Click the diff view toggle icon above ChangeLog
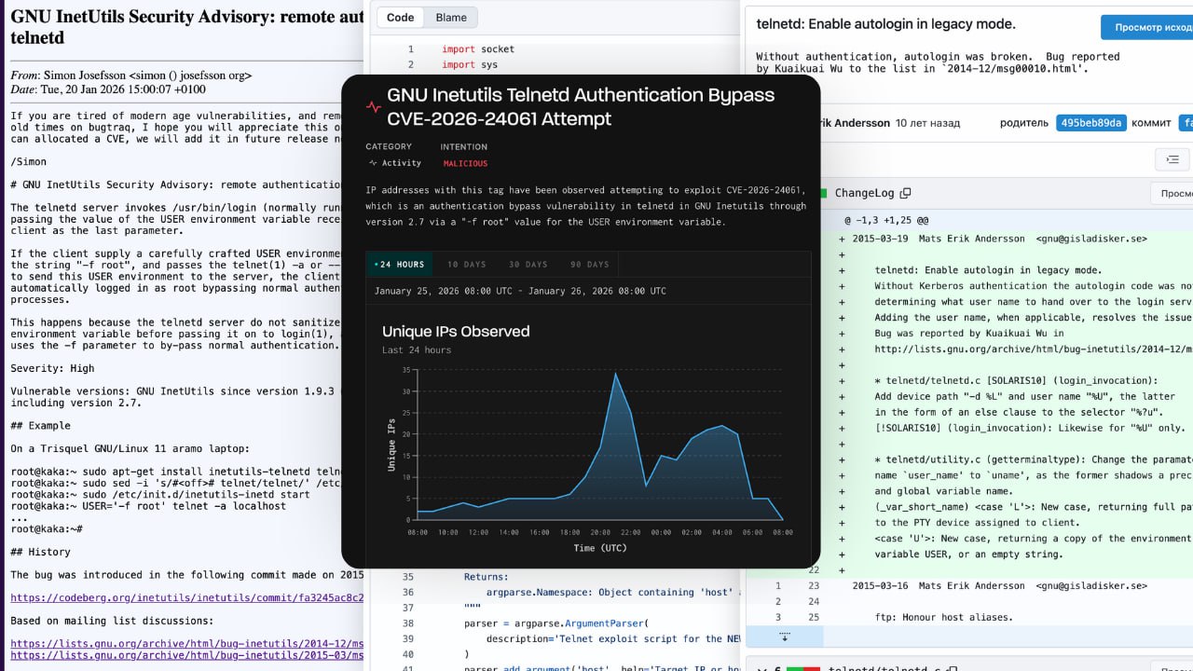 coord(1172,159)
